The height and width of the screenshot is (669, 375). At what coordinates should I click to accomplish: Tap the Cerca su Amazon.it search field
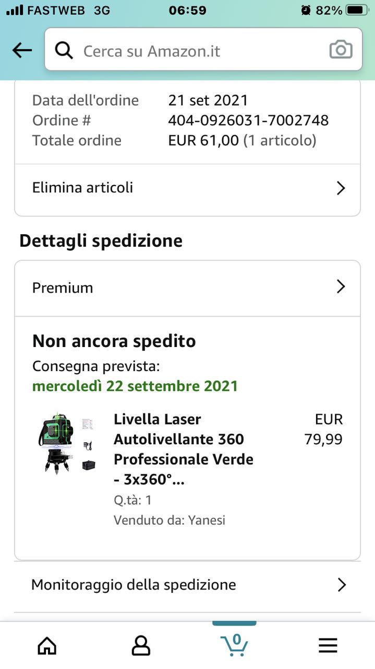(198, 51)
